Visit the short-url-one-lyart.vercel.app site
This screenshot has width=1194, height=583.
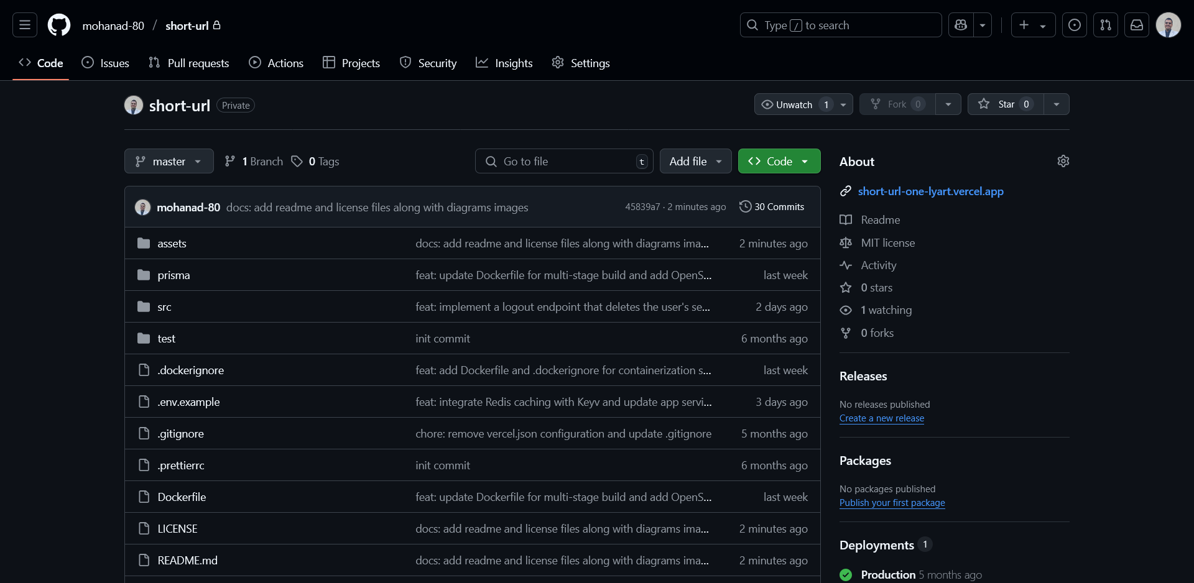930,191
